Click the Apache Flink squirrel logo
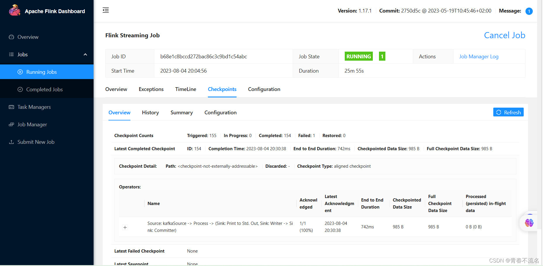The width and height of the screenshot is (543, 266). pyautogui.click(x=15, y=10)
